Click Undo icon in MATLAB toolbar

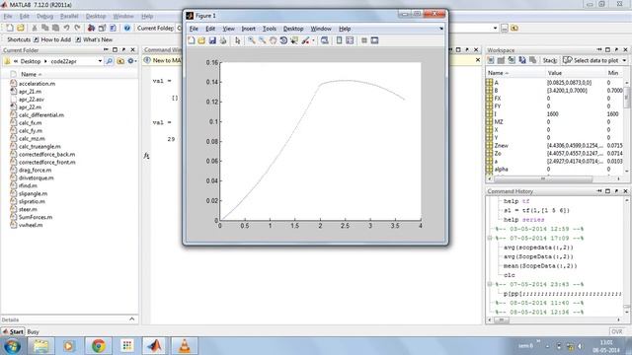[66, 28]
